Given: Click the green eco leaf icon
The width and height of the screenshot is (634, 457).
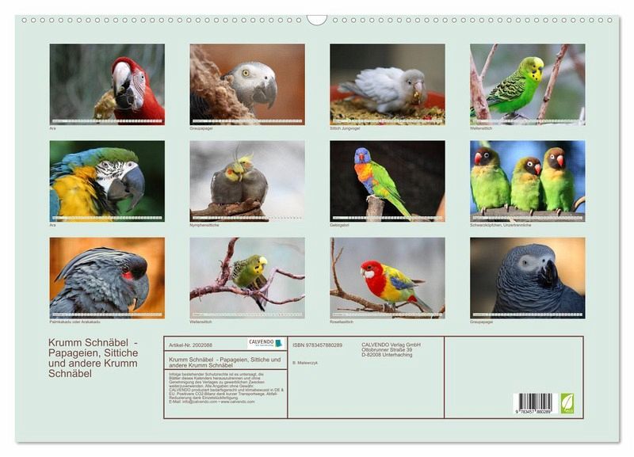Looking at the screenshot, I should [x=567, y=403].
